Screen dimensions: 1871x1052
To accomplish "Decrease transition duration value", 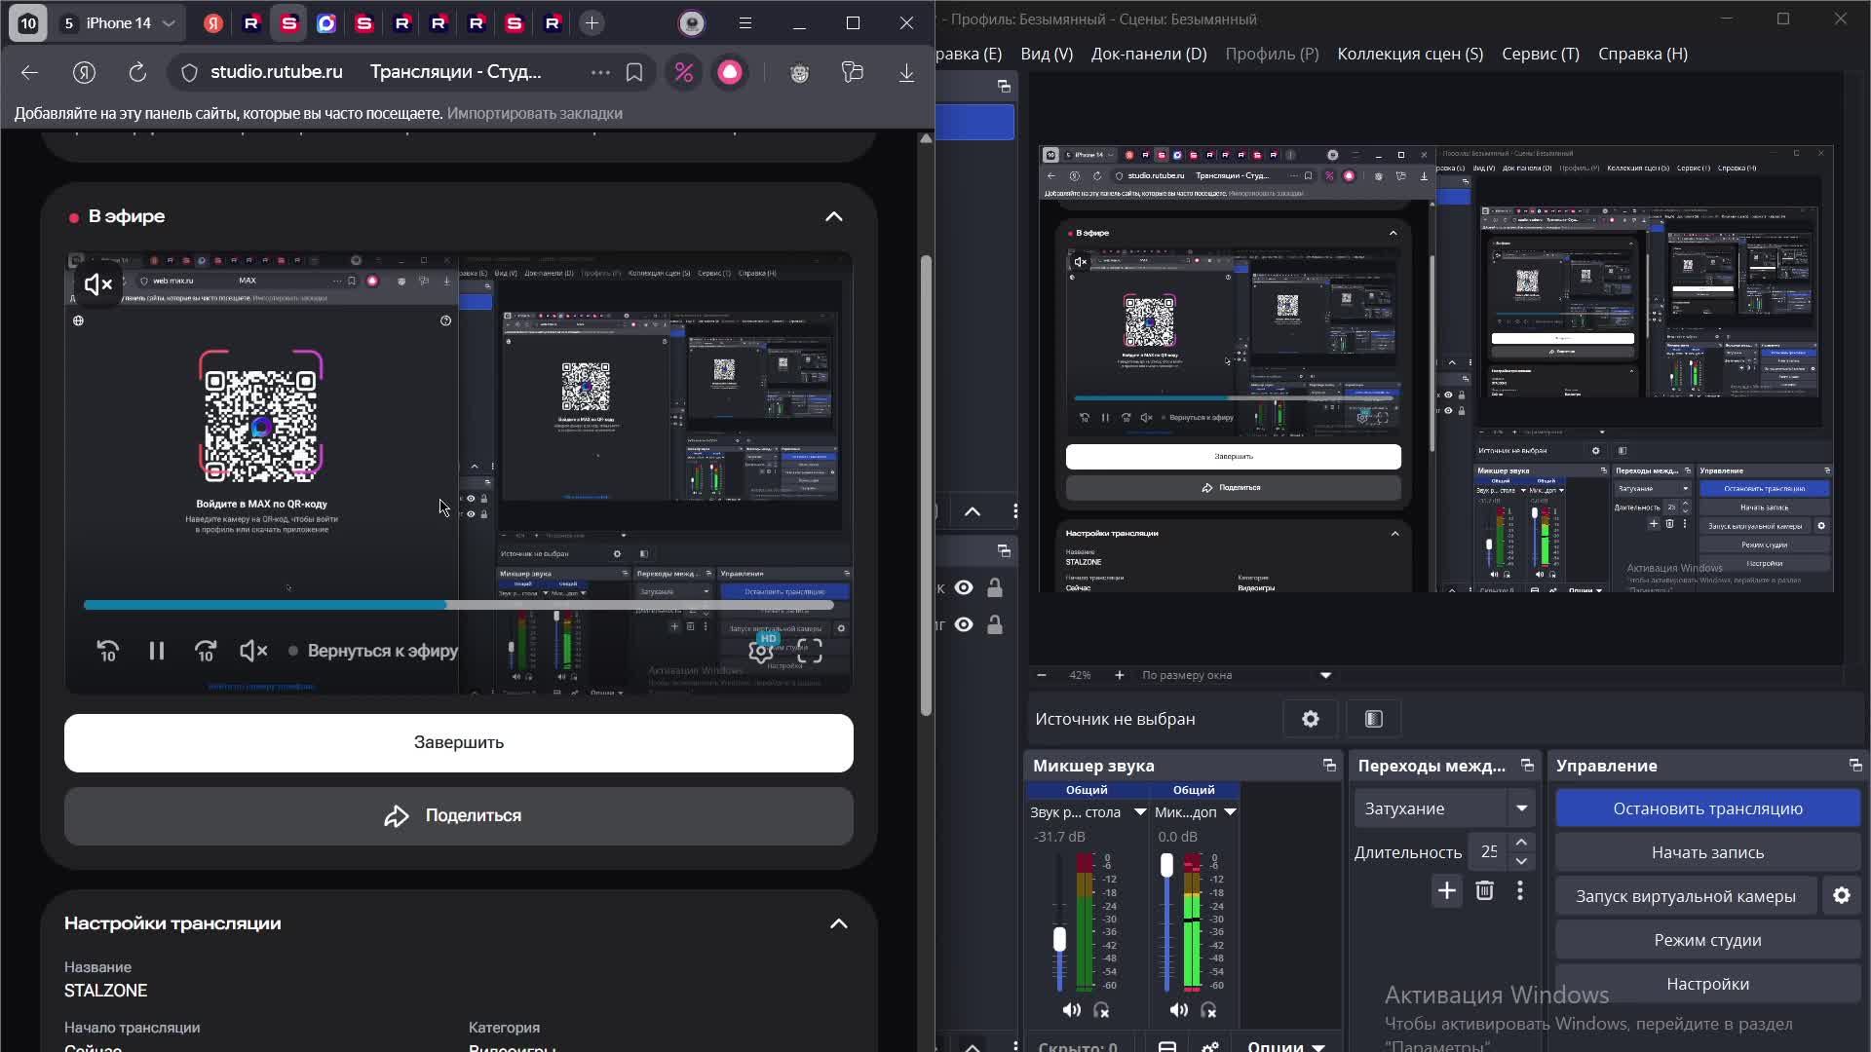I will [1521, 862].
